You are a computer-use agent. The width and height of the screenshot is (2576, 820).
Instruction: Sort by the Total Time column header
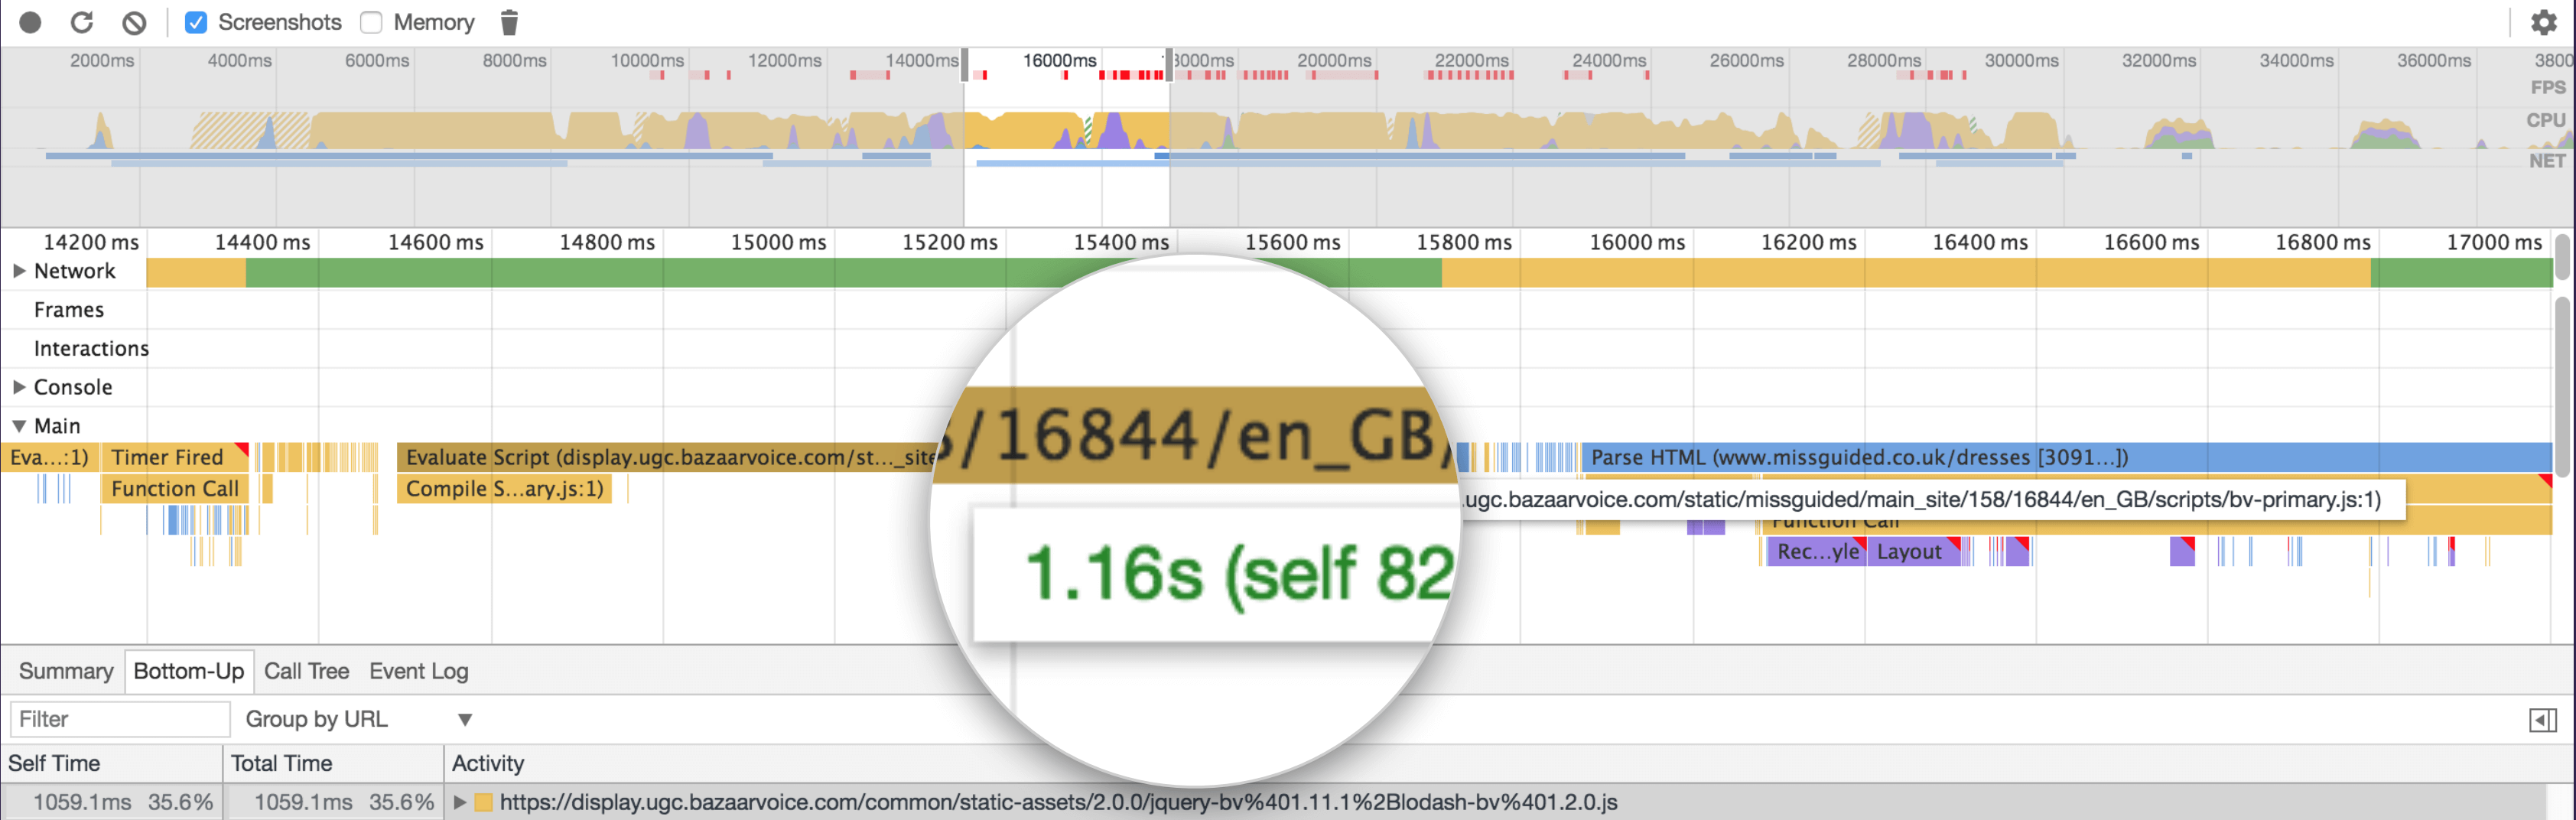[281, 763]
